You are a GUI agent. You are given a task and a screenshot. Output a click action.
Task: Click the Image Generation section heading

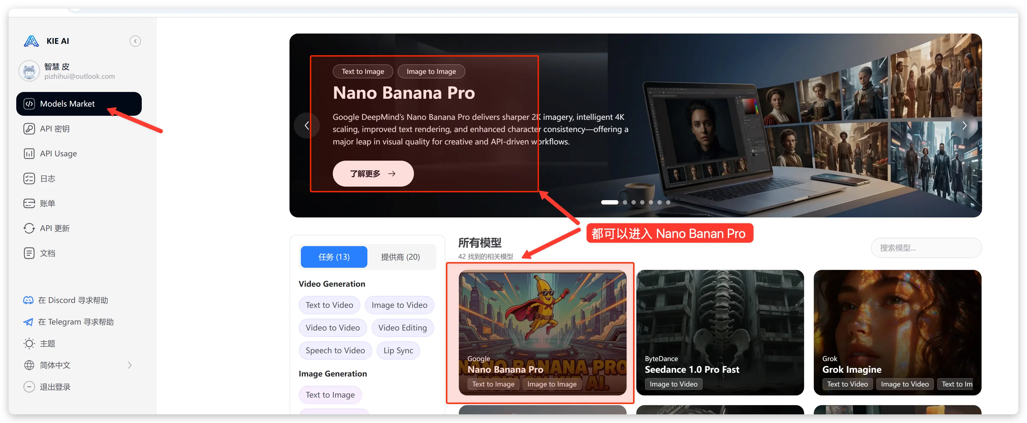point(333,374)
